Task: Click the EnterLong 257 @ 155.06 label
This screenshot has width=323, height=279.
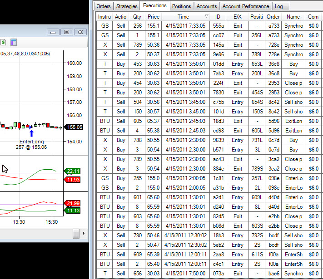Action: click(31, 144)
